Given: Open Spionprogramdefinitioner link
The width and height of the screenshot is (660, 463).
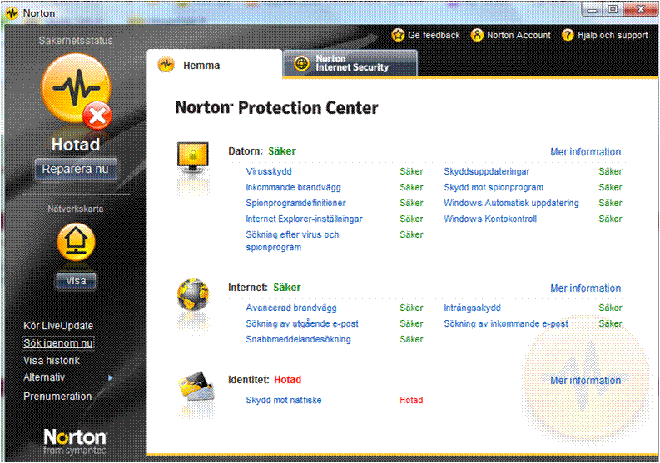Looking at the screenshot, I should tap(296, 203).
